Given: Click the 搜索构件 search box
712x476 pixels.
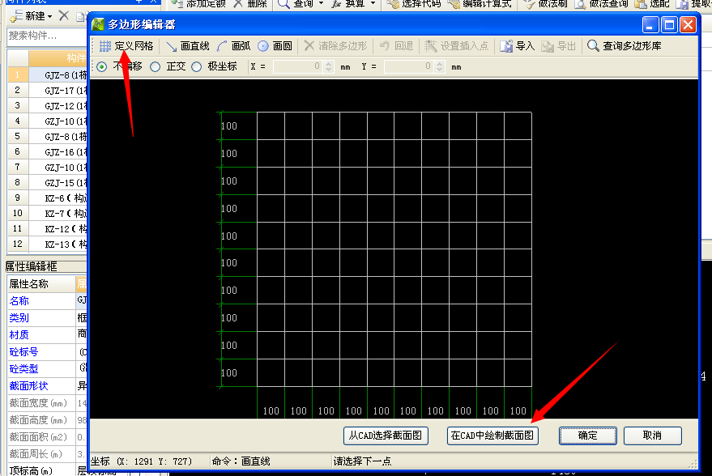Looking at the screenshot, I should 47,36.
